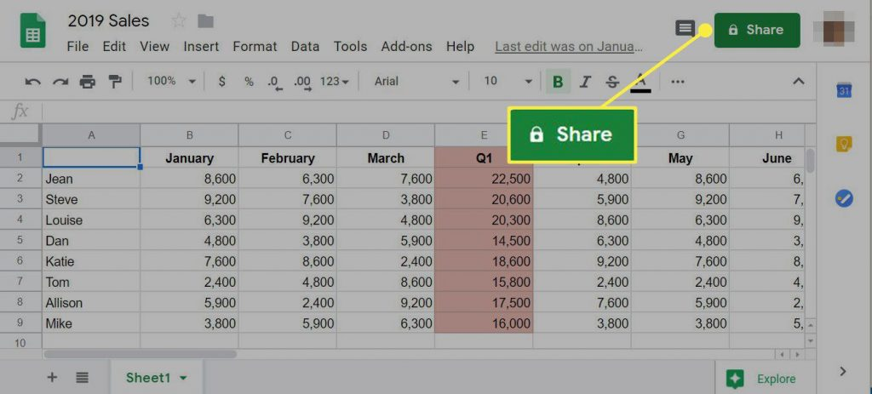Open Google Keep side panel icon

point(843,145)
